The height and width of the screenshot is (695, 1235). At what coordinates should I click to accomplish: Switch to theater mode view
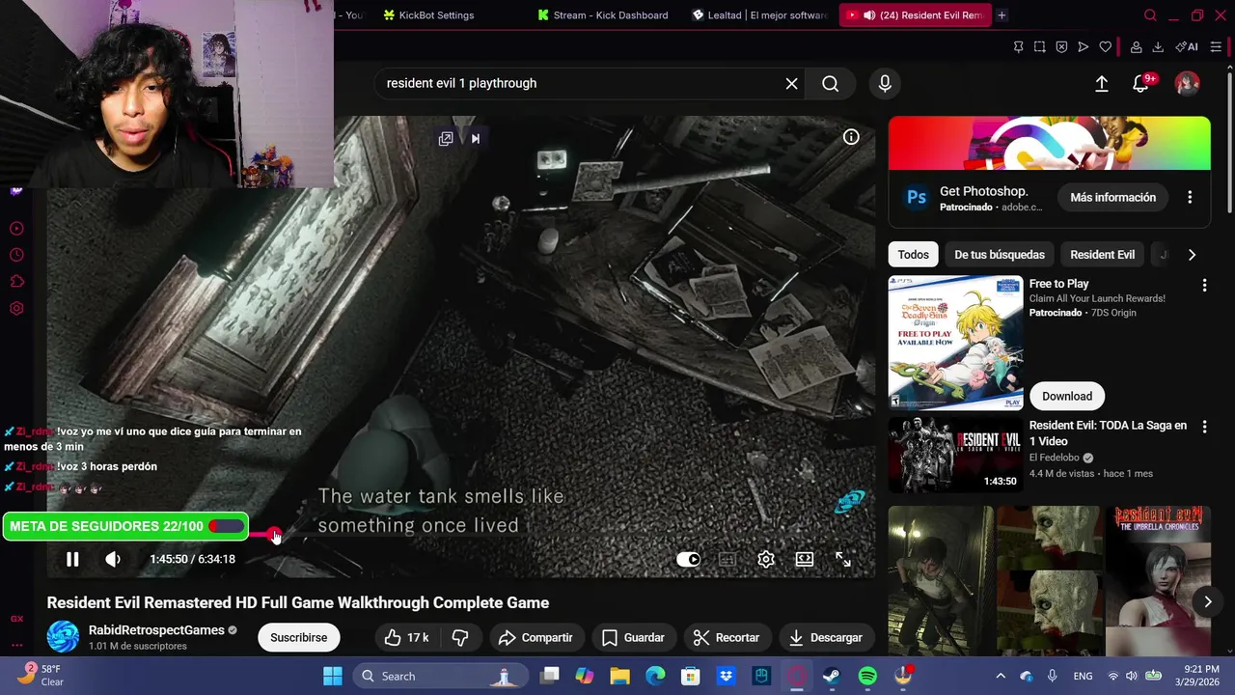[x=805, y=559]
